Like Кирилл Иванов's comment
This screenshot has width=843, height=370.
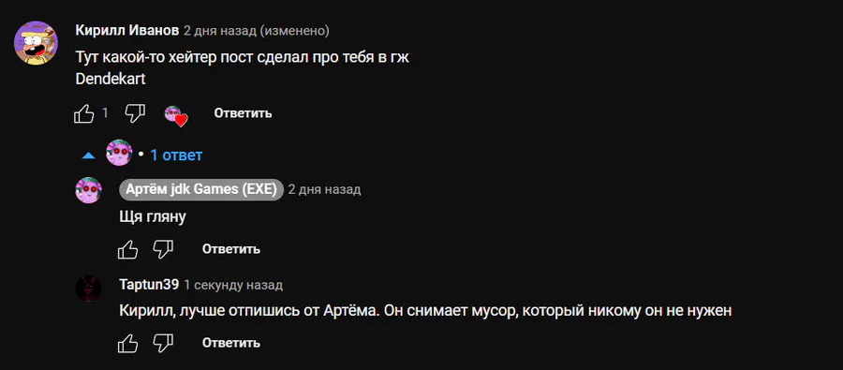point(84,113)
